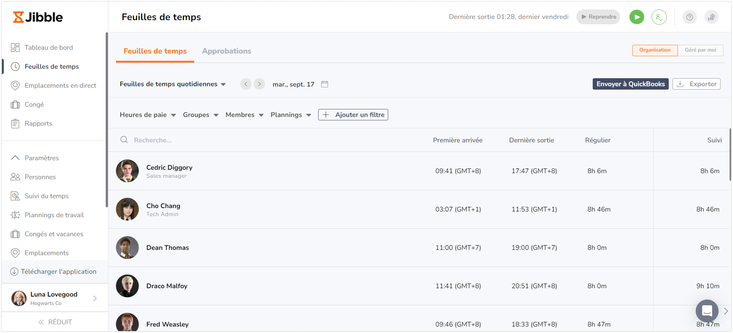
Task: Click the Première arrivée column header
Action: tap(458, 140)
